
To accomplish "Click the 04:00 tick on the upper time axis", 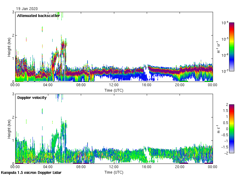I will coord(48,85).
